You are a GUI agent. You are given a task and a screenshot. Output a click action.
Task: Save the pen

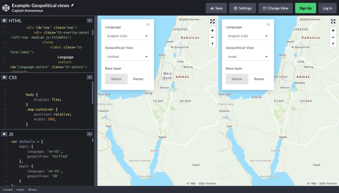216,8
